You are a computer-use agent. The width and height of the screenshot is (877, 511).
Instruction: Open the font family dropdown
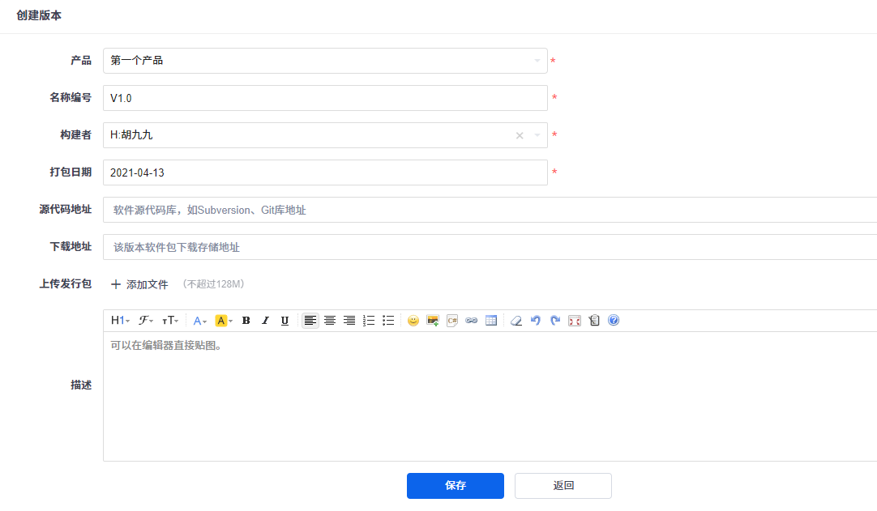pos(145,321)
